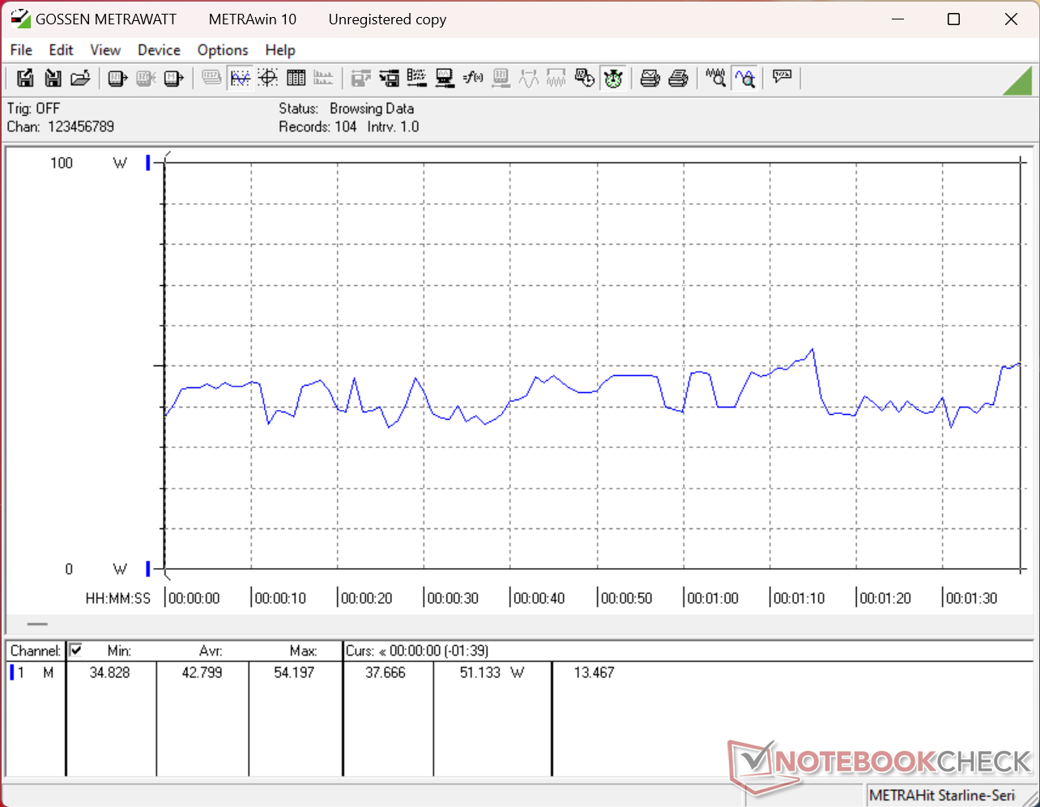Click the first floppy disk save icon
This screenshot has height=807, width=1040.
25,79
